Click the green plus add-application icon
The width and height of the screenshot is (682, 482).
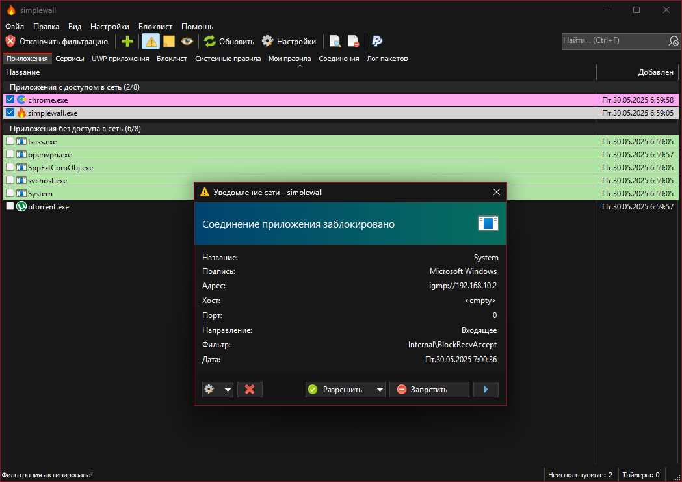(x=127, y=41)
